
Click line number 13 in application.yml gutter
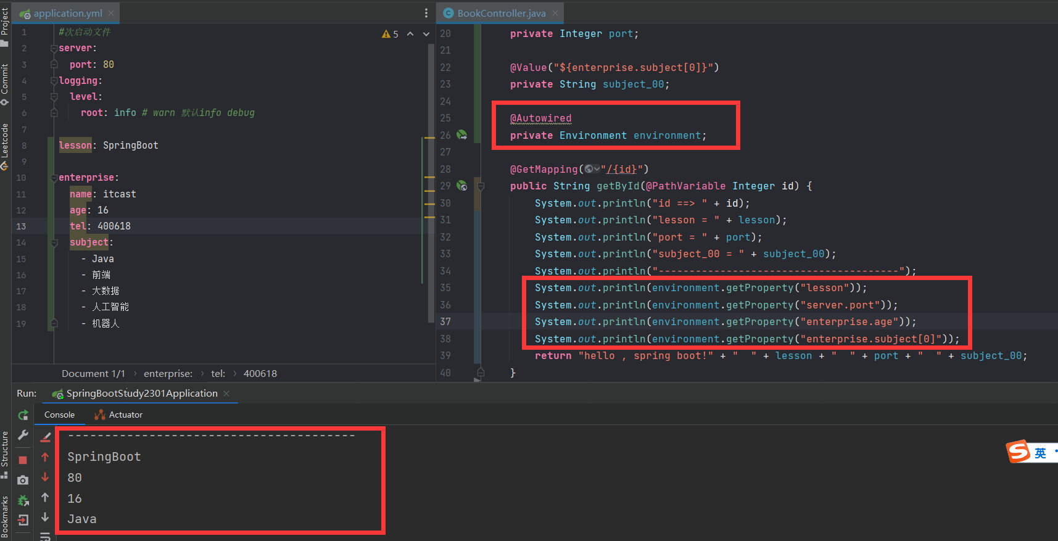pyautogui.click(x=21, y=226)
